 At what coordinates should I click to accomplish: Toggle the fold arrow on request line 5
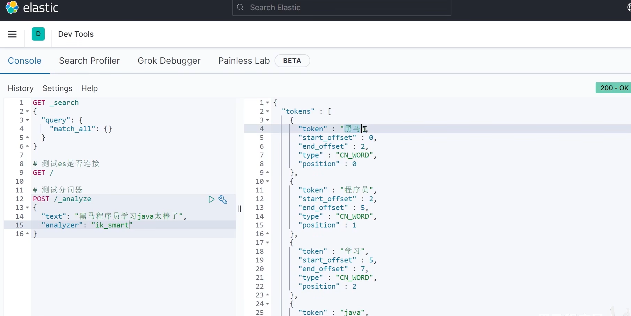[x=27, y=138]
